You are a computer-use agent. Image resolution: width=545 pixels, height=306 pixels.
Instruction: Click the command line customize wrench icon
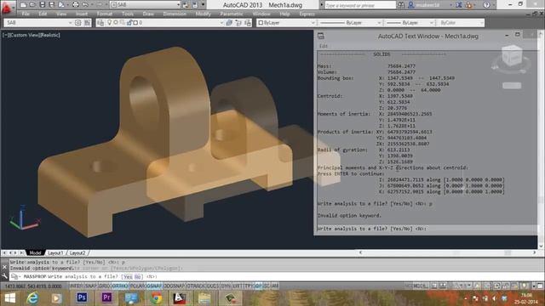(4, 276)
